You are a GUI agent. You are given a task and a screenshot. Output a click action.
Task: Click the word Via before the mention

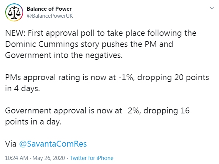tap(11, 144)
